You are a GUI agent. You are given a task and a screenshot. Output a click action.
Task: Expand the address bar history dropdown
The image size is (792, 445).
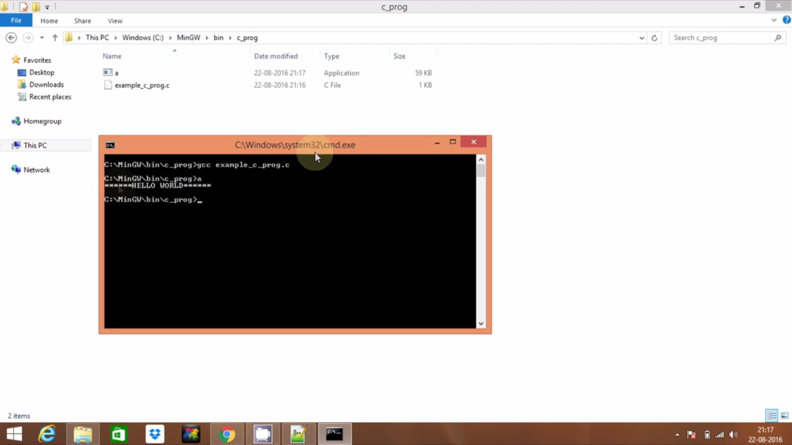[x=641, y=37]
